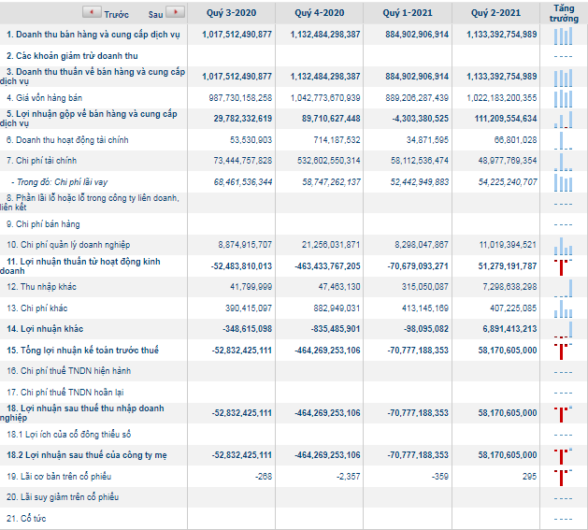Viewport: 588px width, 530px height.
Task: Open sparkline for Doanh thu hoạt động tài chính
Action: [x=563, y=140]
